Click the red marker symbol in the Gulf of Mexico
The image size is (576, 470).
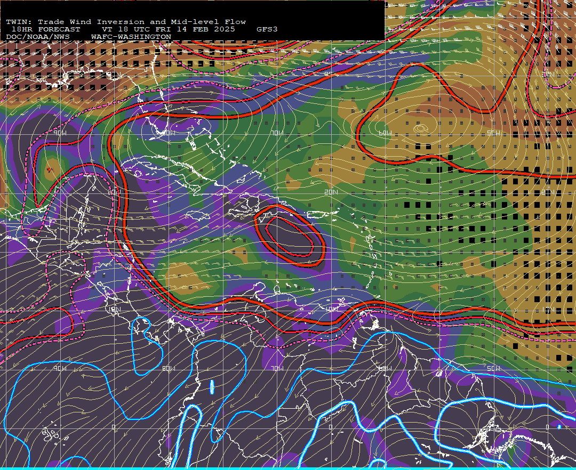50,169
